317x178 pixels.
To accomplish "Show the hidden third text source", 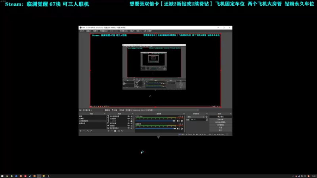I will [x=128, y=121].
